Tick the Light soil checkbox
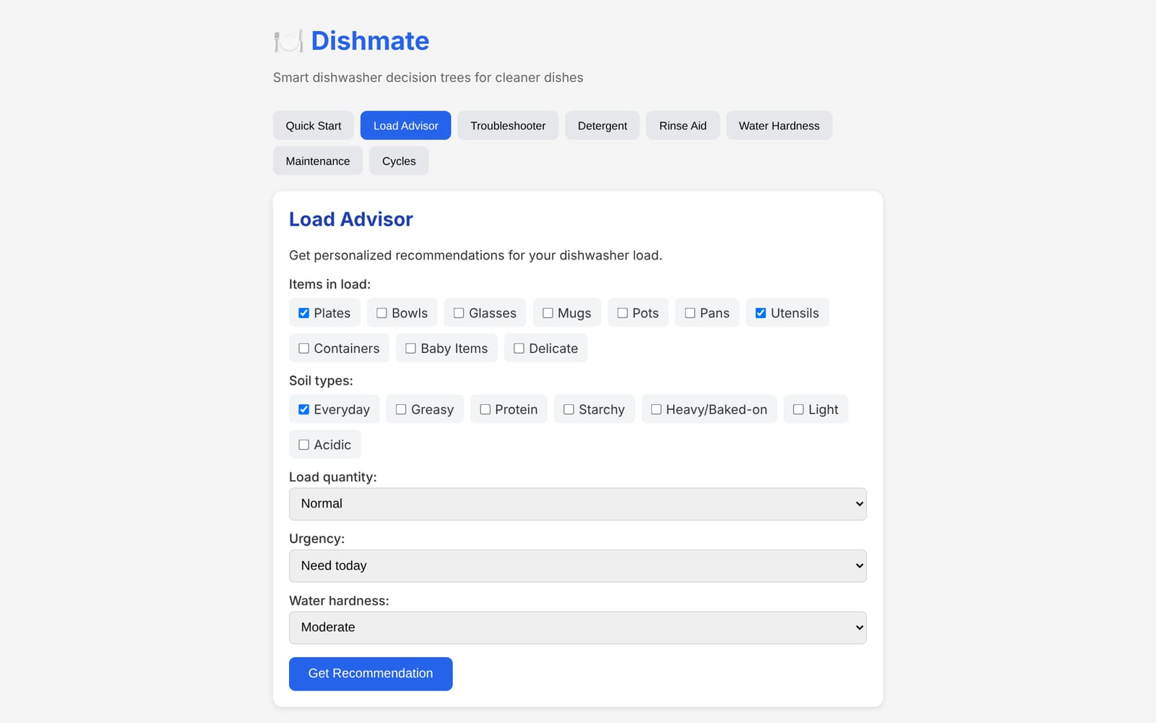Screen dimensions: 1156x723 pyautogui.click(x=798, y=409)
